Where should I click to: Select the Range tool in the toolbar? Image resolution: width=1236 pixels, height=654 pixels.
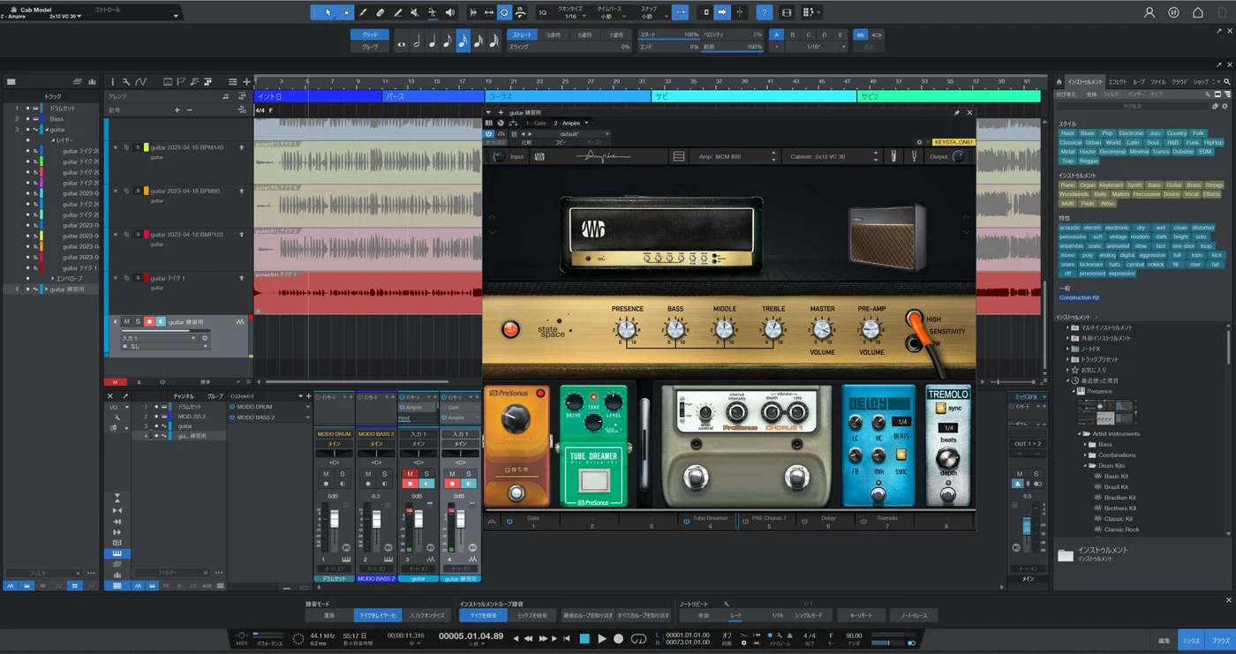click(345, 12)
